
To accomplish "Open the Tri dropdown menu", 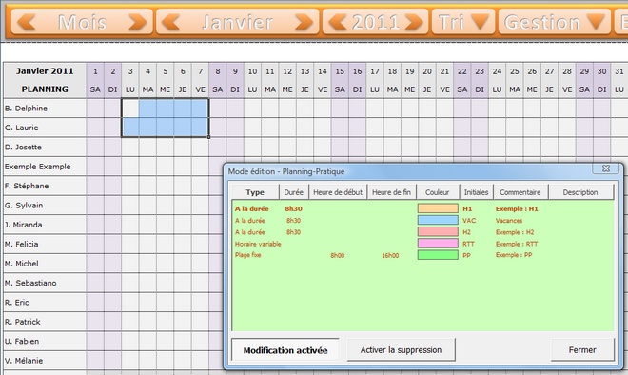I will click(x=463, y=22).
